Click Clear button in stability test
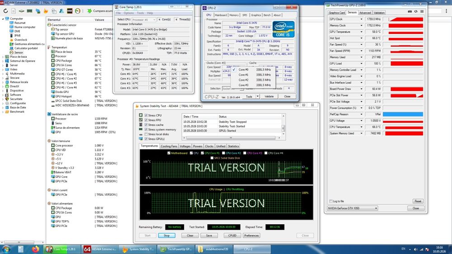The height and width of the screenshot is (254, 452). tap(190, 236)
